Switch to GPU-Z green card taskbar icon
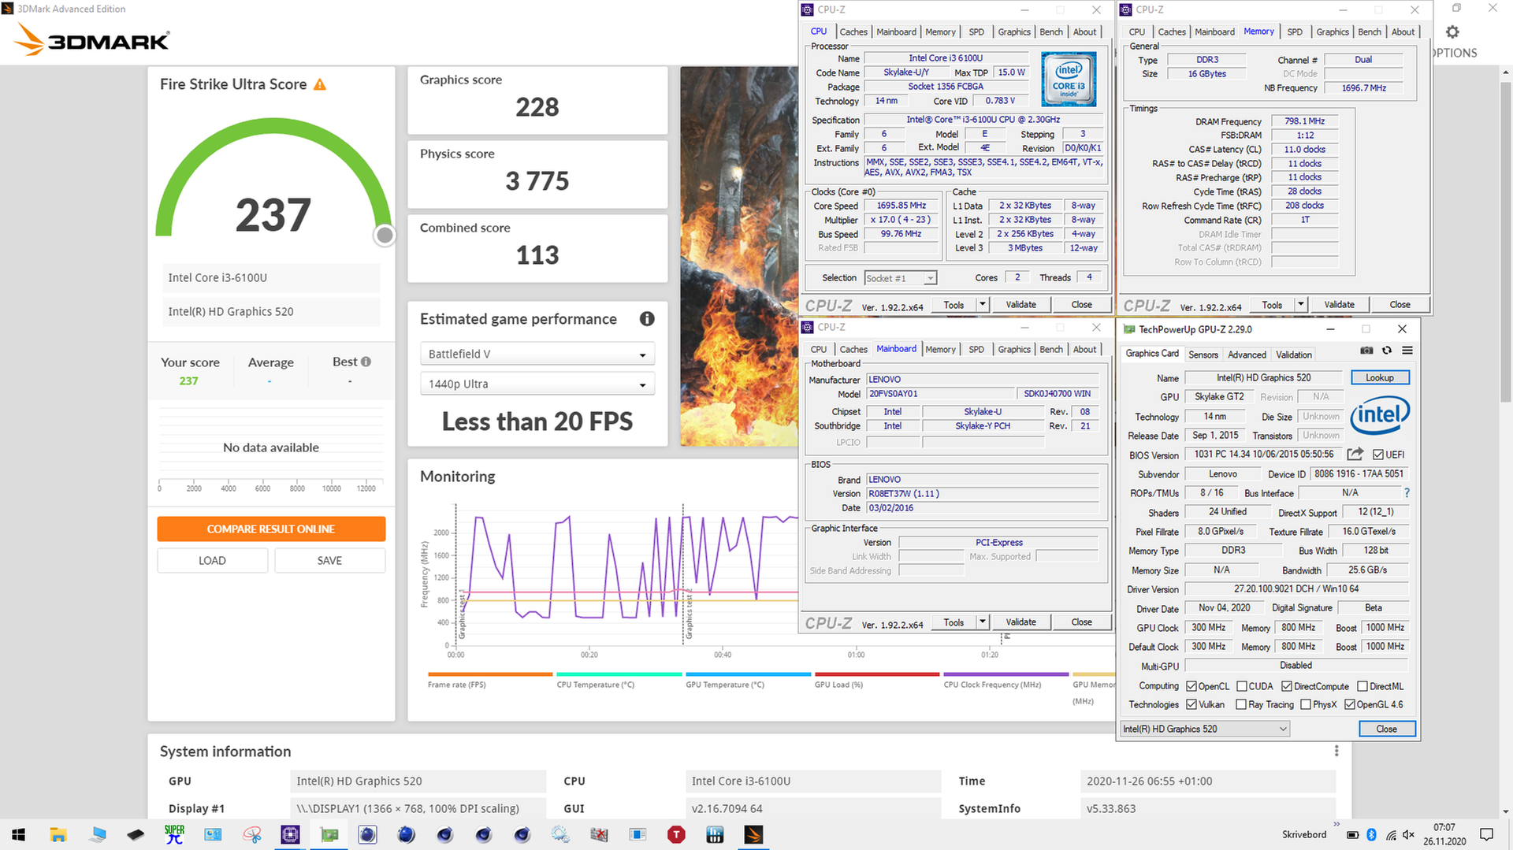Image resolution: width=1513 pixels, height=850 pixels. coord(329,834)
